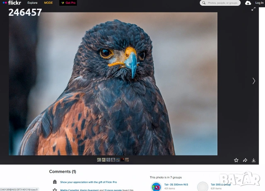Select the last filmstrip thumbnail
The height and width of the screenshot is (191, 265).
(x=127, y=160)
